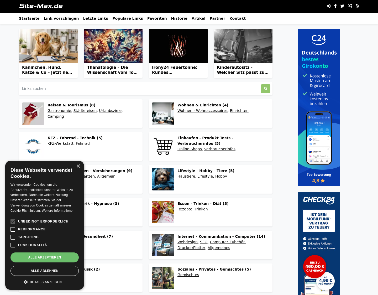
Task: Click the green search magnifier button
Action: pos(266,89)
